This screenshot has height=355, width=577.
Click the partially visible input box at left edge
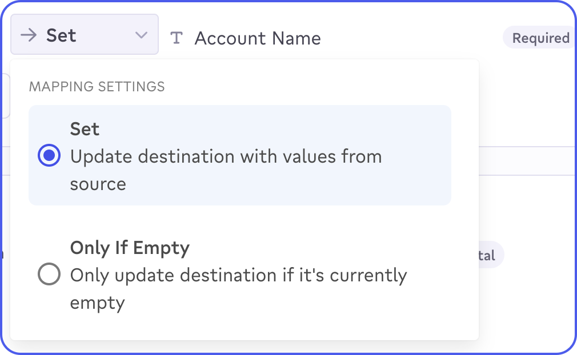point(5,96)
